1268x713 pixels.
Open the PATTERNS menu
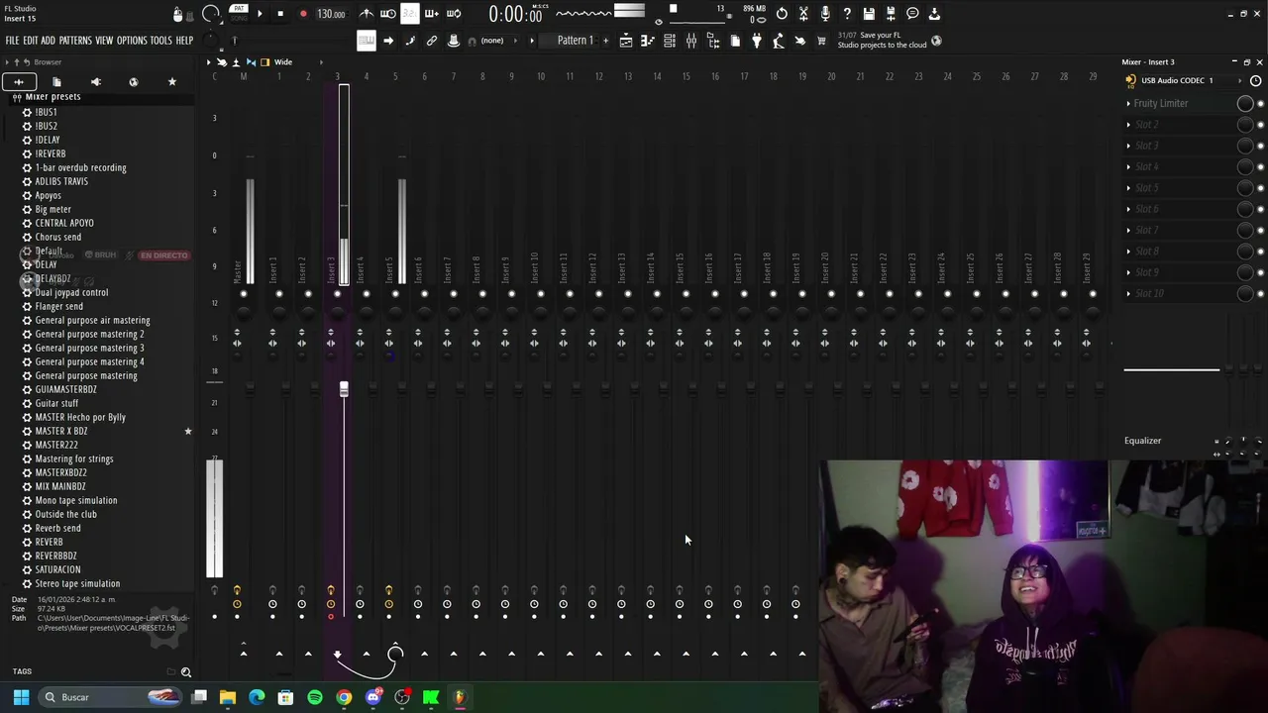click(75, 41)
